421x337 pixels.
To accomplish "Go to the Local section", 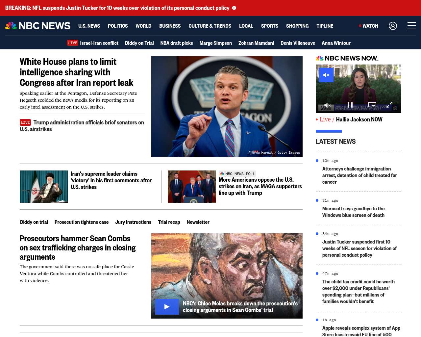I will (246, 26).
